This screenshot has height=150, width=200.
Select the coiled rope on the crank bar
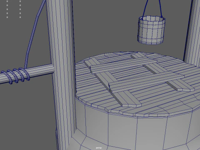[x=15, y=75]
